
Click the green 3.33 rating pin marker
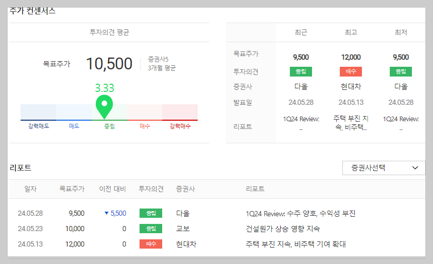coord(104,107)
